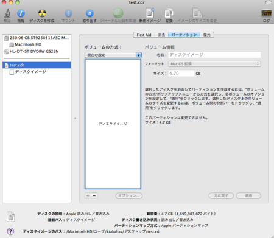This screenshot has width=274, height=238.
Task: Click the disk image document icon at bottom
Action: point(10,217)
